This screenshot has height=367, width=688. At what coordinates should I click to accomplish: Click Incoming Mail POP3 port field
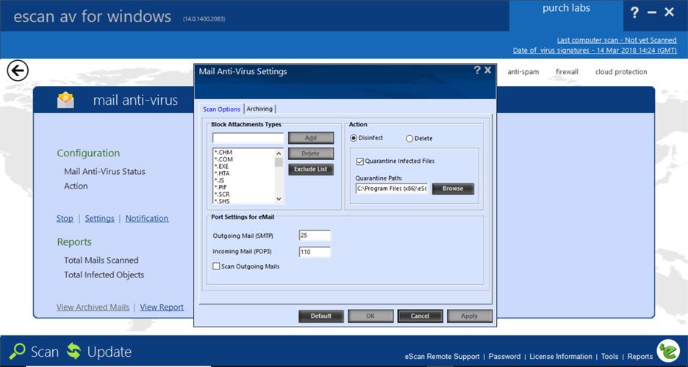(x=315, y=252)
